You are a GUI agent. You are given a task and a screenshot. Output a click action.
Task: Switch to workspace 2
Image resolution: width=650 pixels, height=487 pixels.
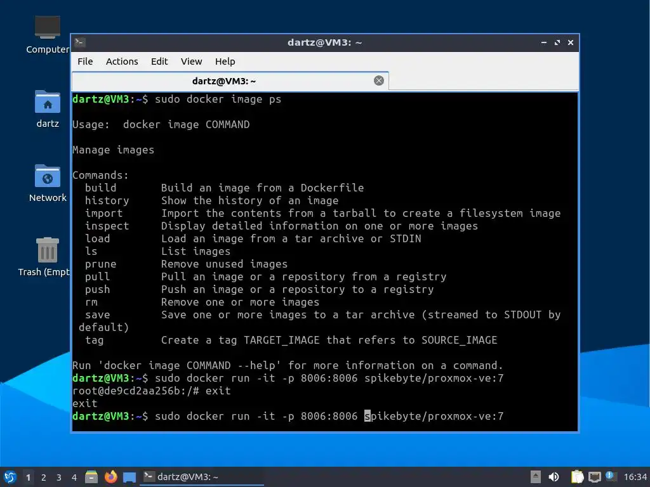(44, 477)
